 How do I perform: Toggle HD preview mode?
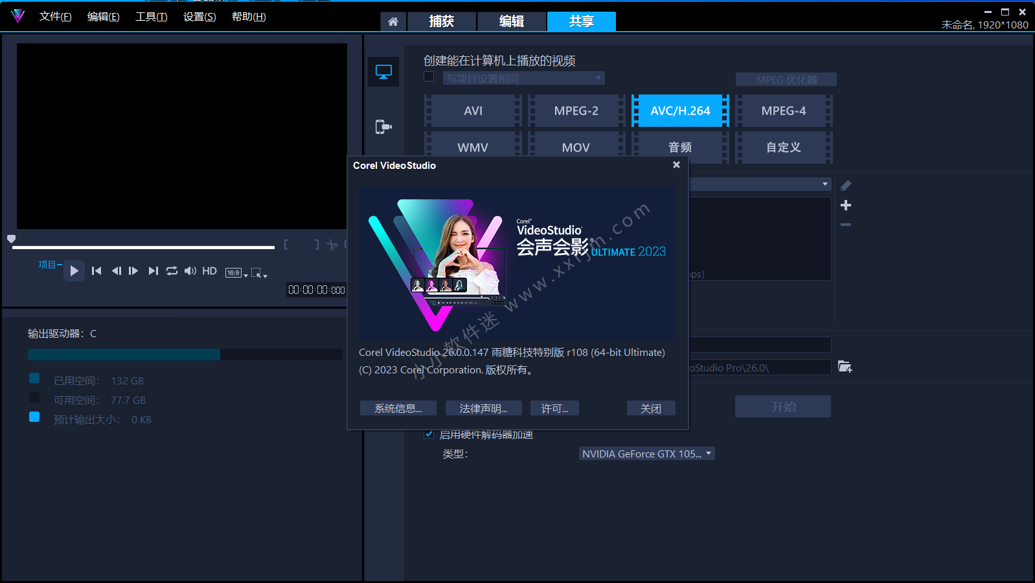pos(209,271)
